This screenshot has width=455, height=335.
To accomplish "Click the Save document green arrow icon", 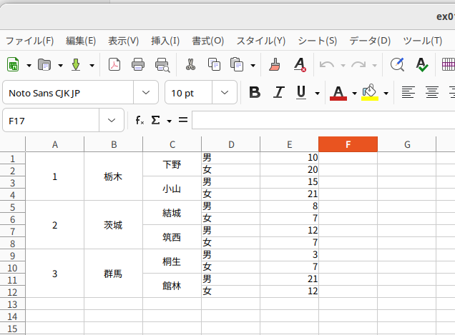I will tap(76, 64).
